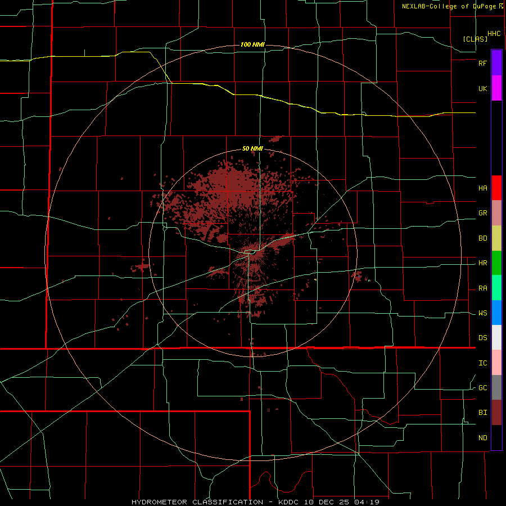Click the ND black legend swatch
This screenshot has width=506, height=506.
(x=496, y=437)
